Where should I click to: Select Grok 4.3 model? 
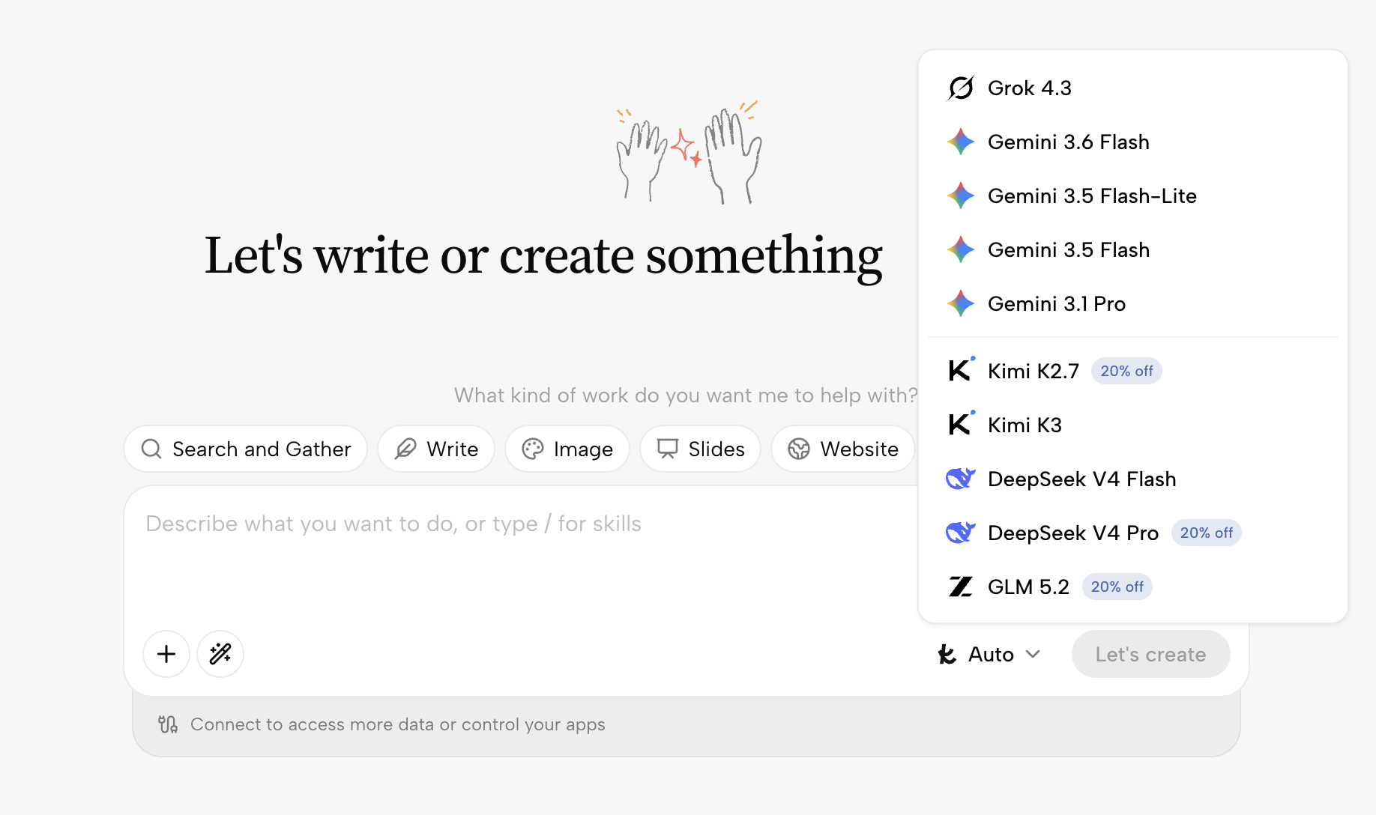coord(1133,88)
